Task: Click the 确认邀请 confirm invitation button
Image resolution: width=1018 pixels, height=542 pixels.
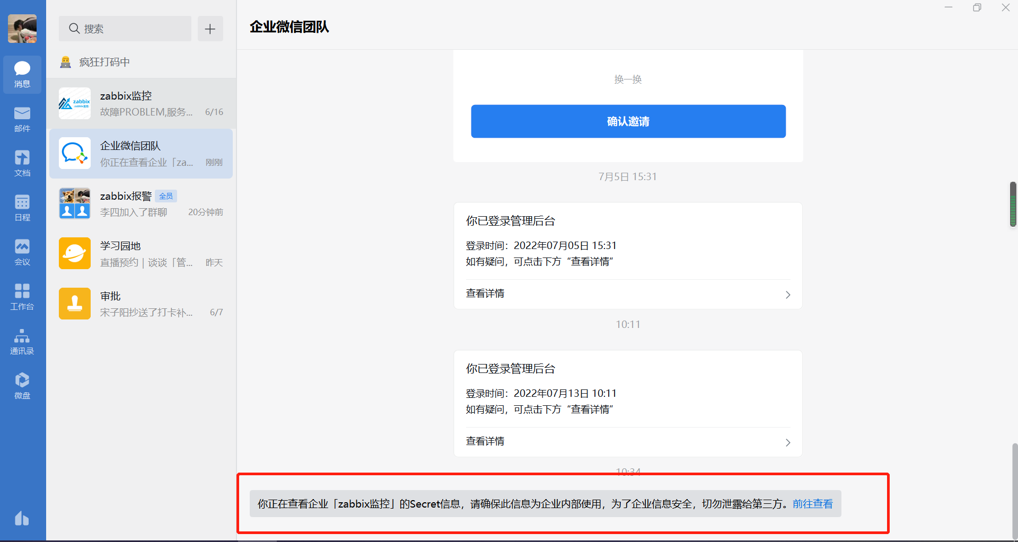Action: [x=628, y=121]
